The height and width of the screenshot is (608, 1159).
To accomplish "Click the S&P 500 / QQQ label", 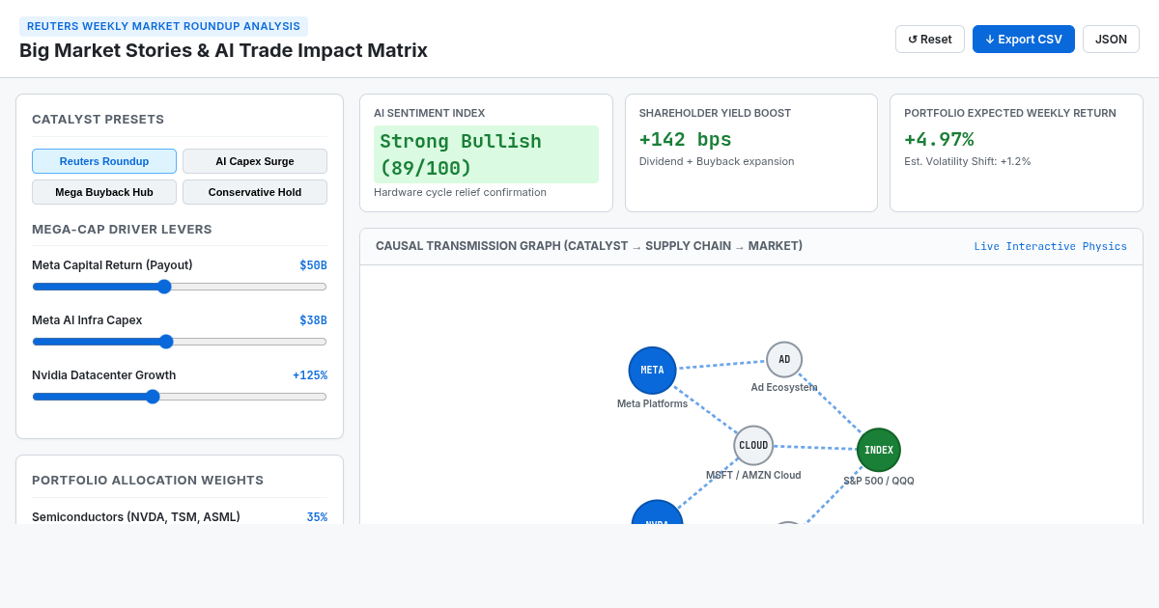I will pos(879,481).
